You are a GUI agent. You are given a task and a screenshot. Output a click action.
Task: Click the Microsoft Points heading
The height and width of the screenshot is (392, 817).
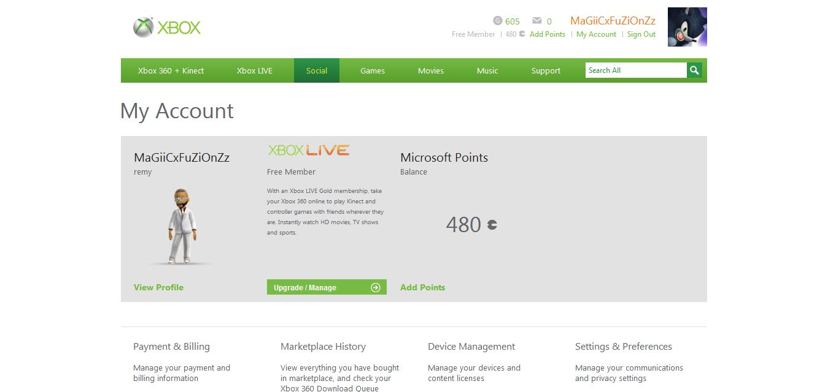click(x=444, y=157)
